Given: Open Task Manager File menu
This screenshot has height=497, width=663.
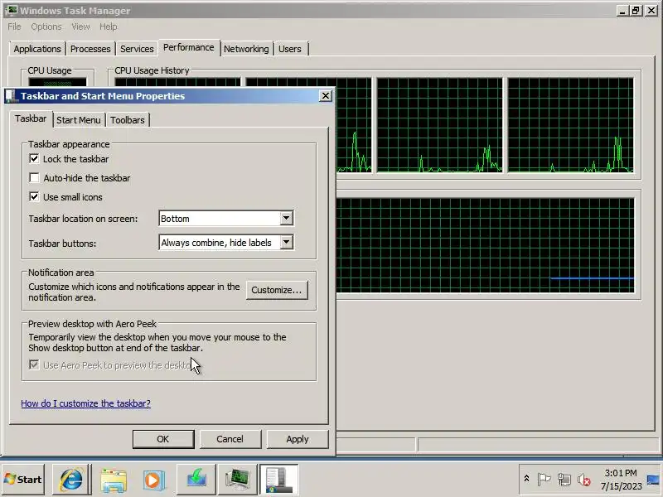Looking at the screenshot, I should tap(14, 27).
